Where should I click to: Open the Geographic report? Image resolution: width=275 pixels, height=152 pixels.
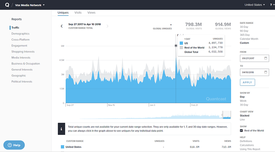tap(19, 75)
